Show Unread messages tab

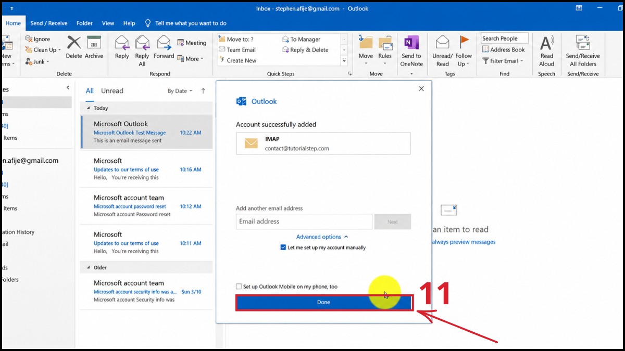coord(112,91)
